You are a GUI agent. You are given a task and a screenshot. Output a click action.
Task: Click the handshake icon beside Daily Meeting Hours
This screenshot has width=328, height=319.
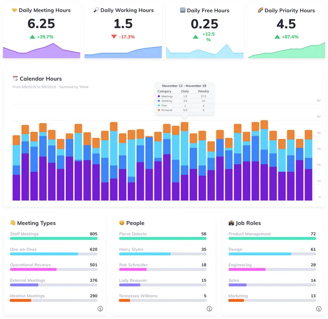point(14,10)
